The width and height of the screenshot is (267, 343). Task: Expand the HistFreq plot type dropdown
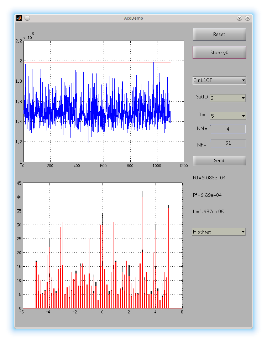(219, 232)
